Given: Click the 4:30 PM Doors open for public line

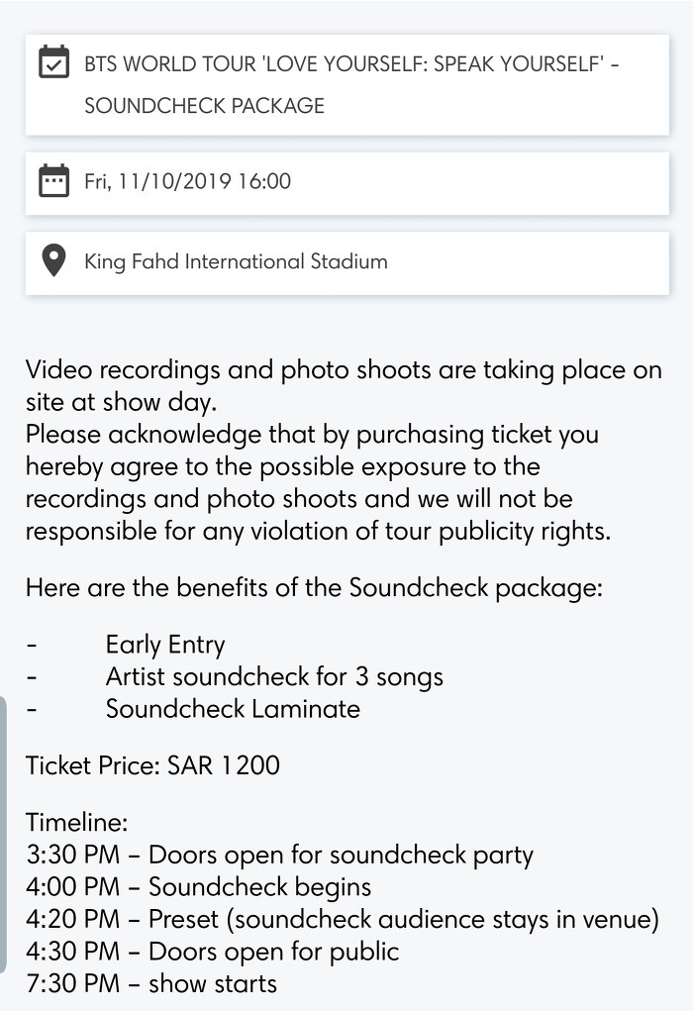Looking at the screenshot, I should [x=213, y=952].
